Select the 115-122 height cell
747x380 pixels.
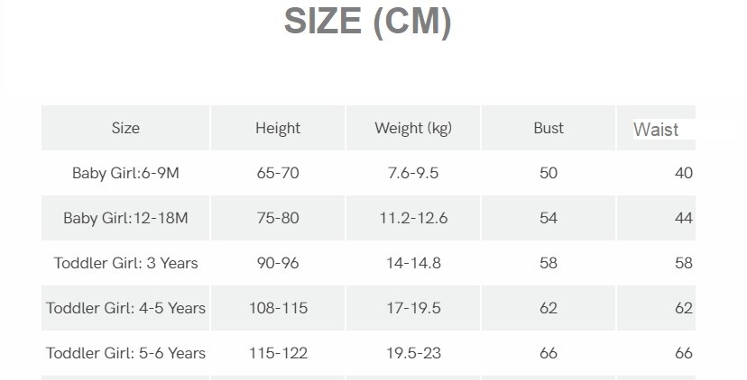pyautogui.click(x=278, y=353)
